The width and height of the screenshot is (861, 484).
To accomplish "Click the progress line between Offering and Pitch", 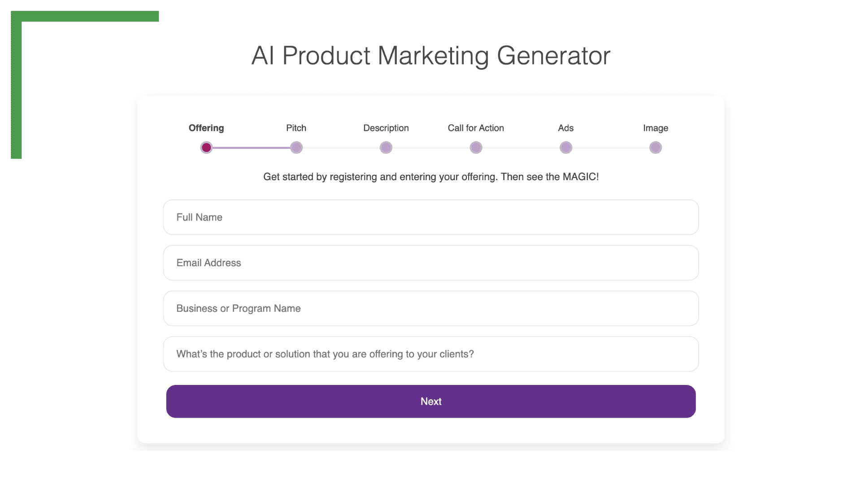I will point(251,147).
